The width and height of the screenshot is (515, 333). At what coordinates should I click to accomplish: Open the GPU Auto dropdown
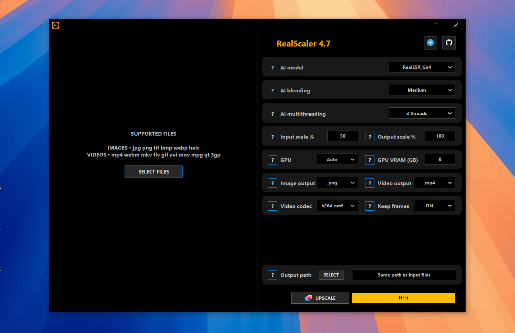pos(337,160)
